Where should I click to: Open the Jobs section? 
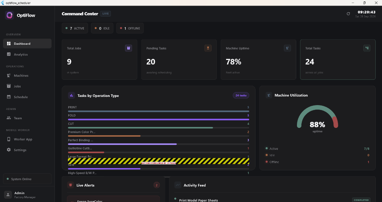(27, 86)
